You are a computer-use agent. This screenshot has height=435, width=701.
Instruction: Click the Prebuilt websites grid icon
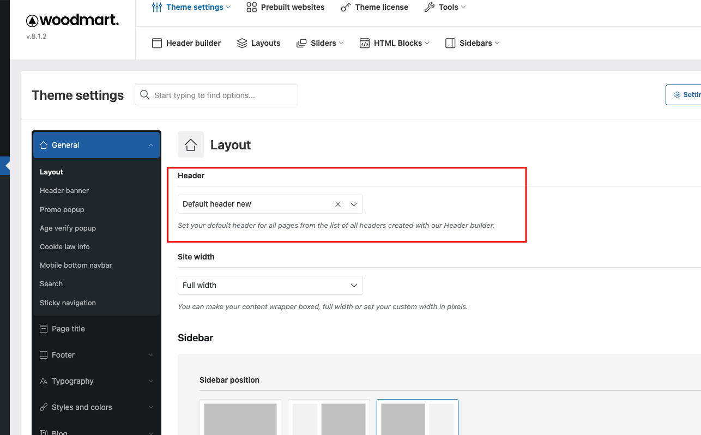pyautogui.click(x=251, y=7)
